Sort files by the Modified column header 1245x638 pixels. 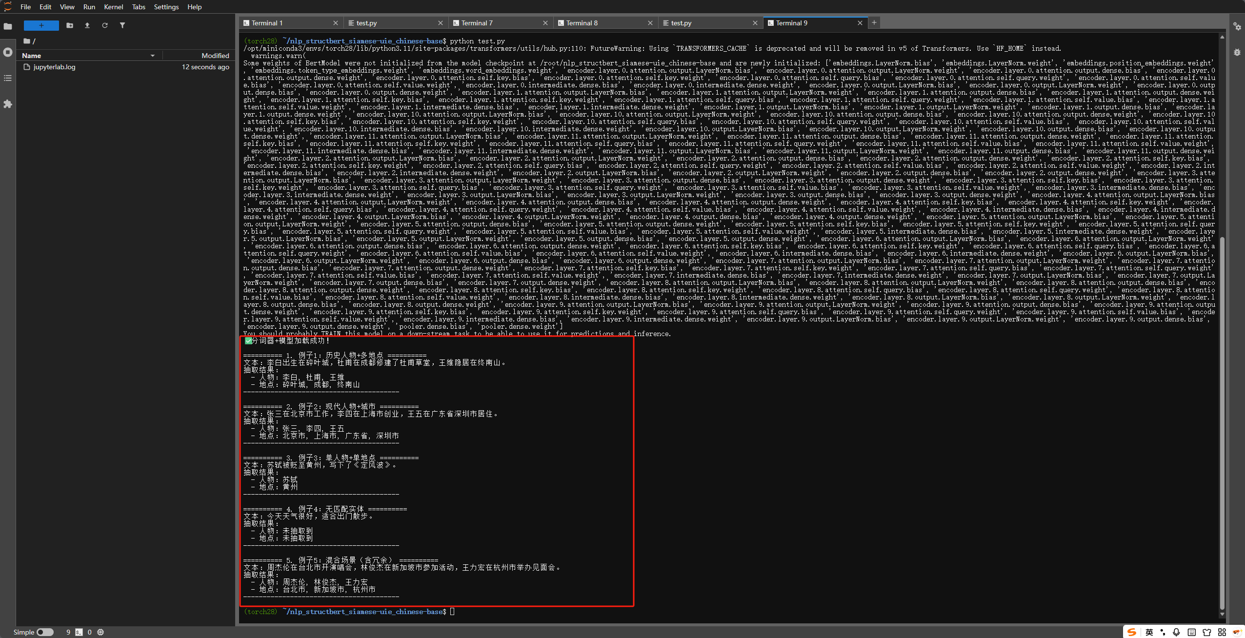pyautogui.click(x=199, y=56)
